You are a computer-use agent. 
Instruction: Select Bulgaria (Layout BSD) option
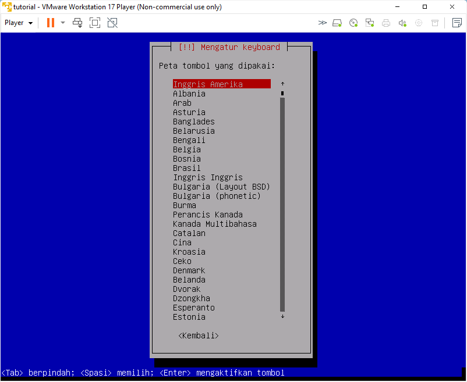tap(222, 187)
